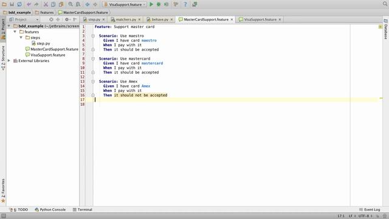Click the Synchronize refresh icon
The width and height of the screenshot is (389, 219).
tap(19, 4)
